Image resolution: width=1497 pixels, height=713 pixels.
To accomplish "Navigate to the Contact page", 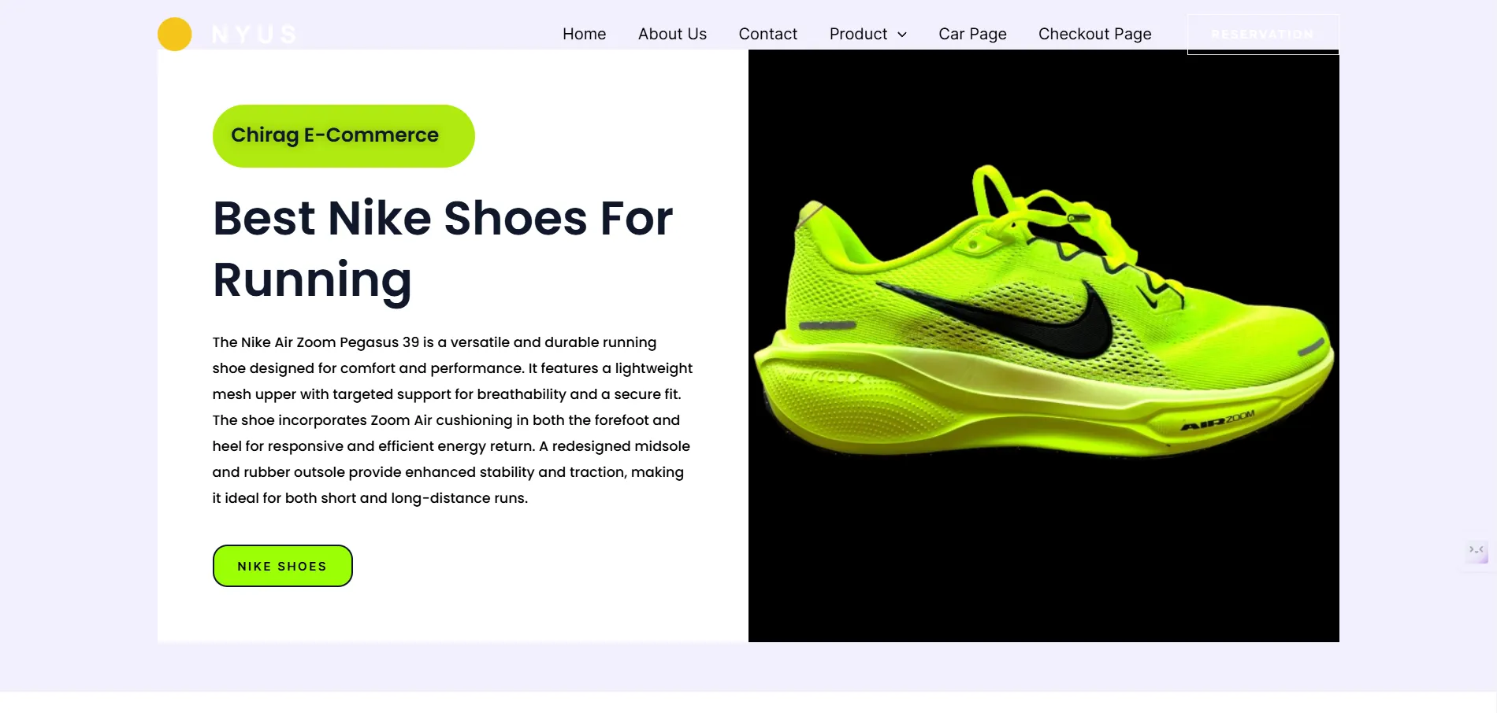I will click(x=767, y=34).
